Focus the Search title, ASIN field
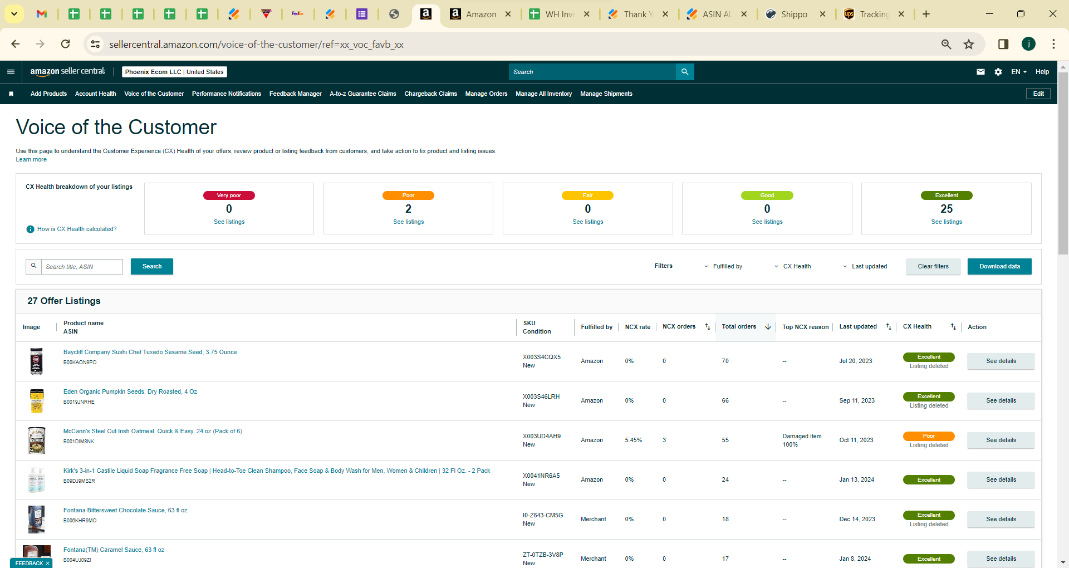The width and height of the screenshot is (1069, 568). click(82, 267)
